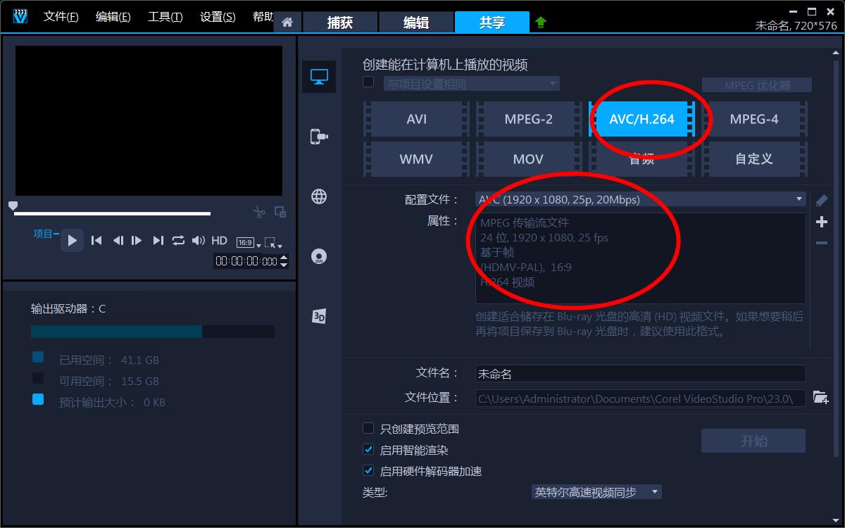Click the scissors split clip icon

point(259,212)
